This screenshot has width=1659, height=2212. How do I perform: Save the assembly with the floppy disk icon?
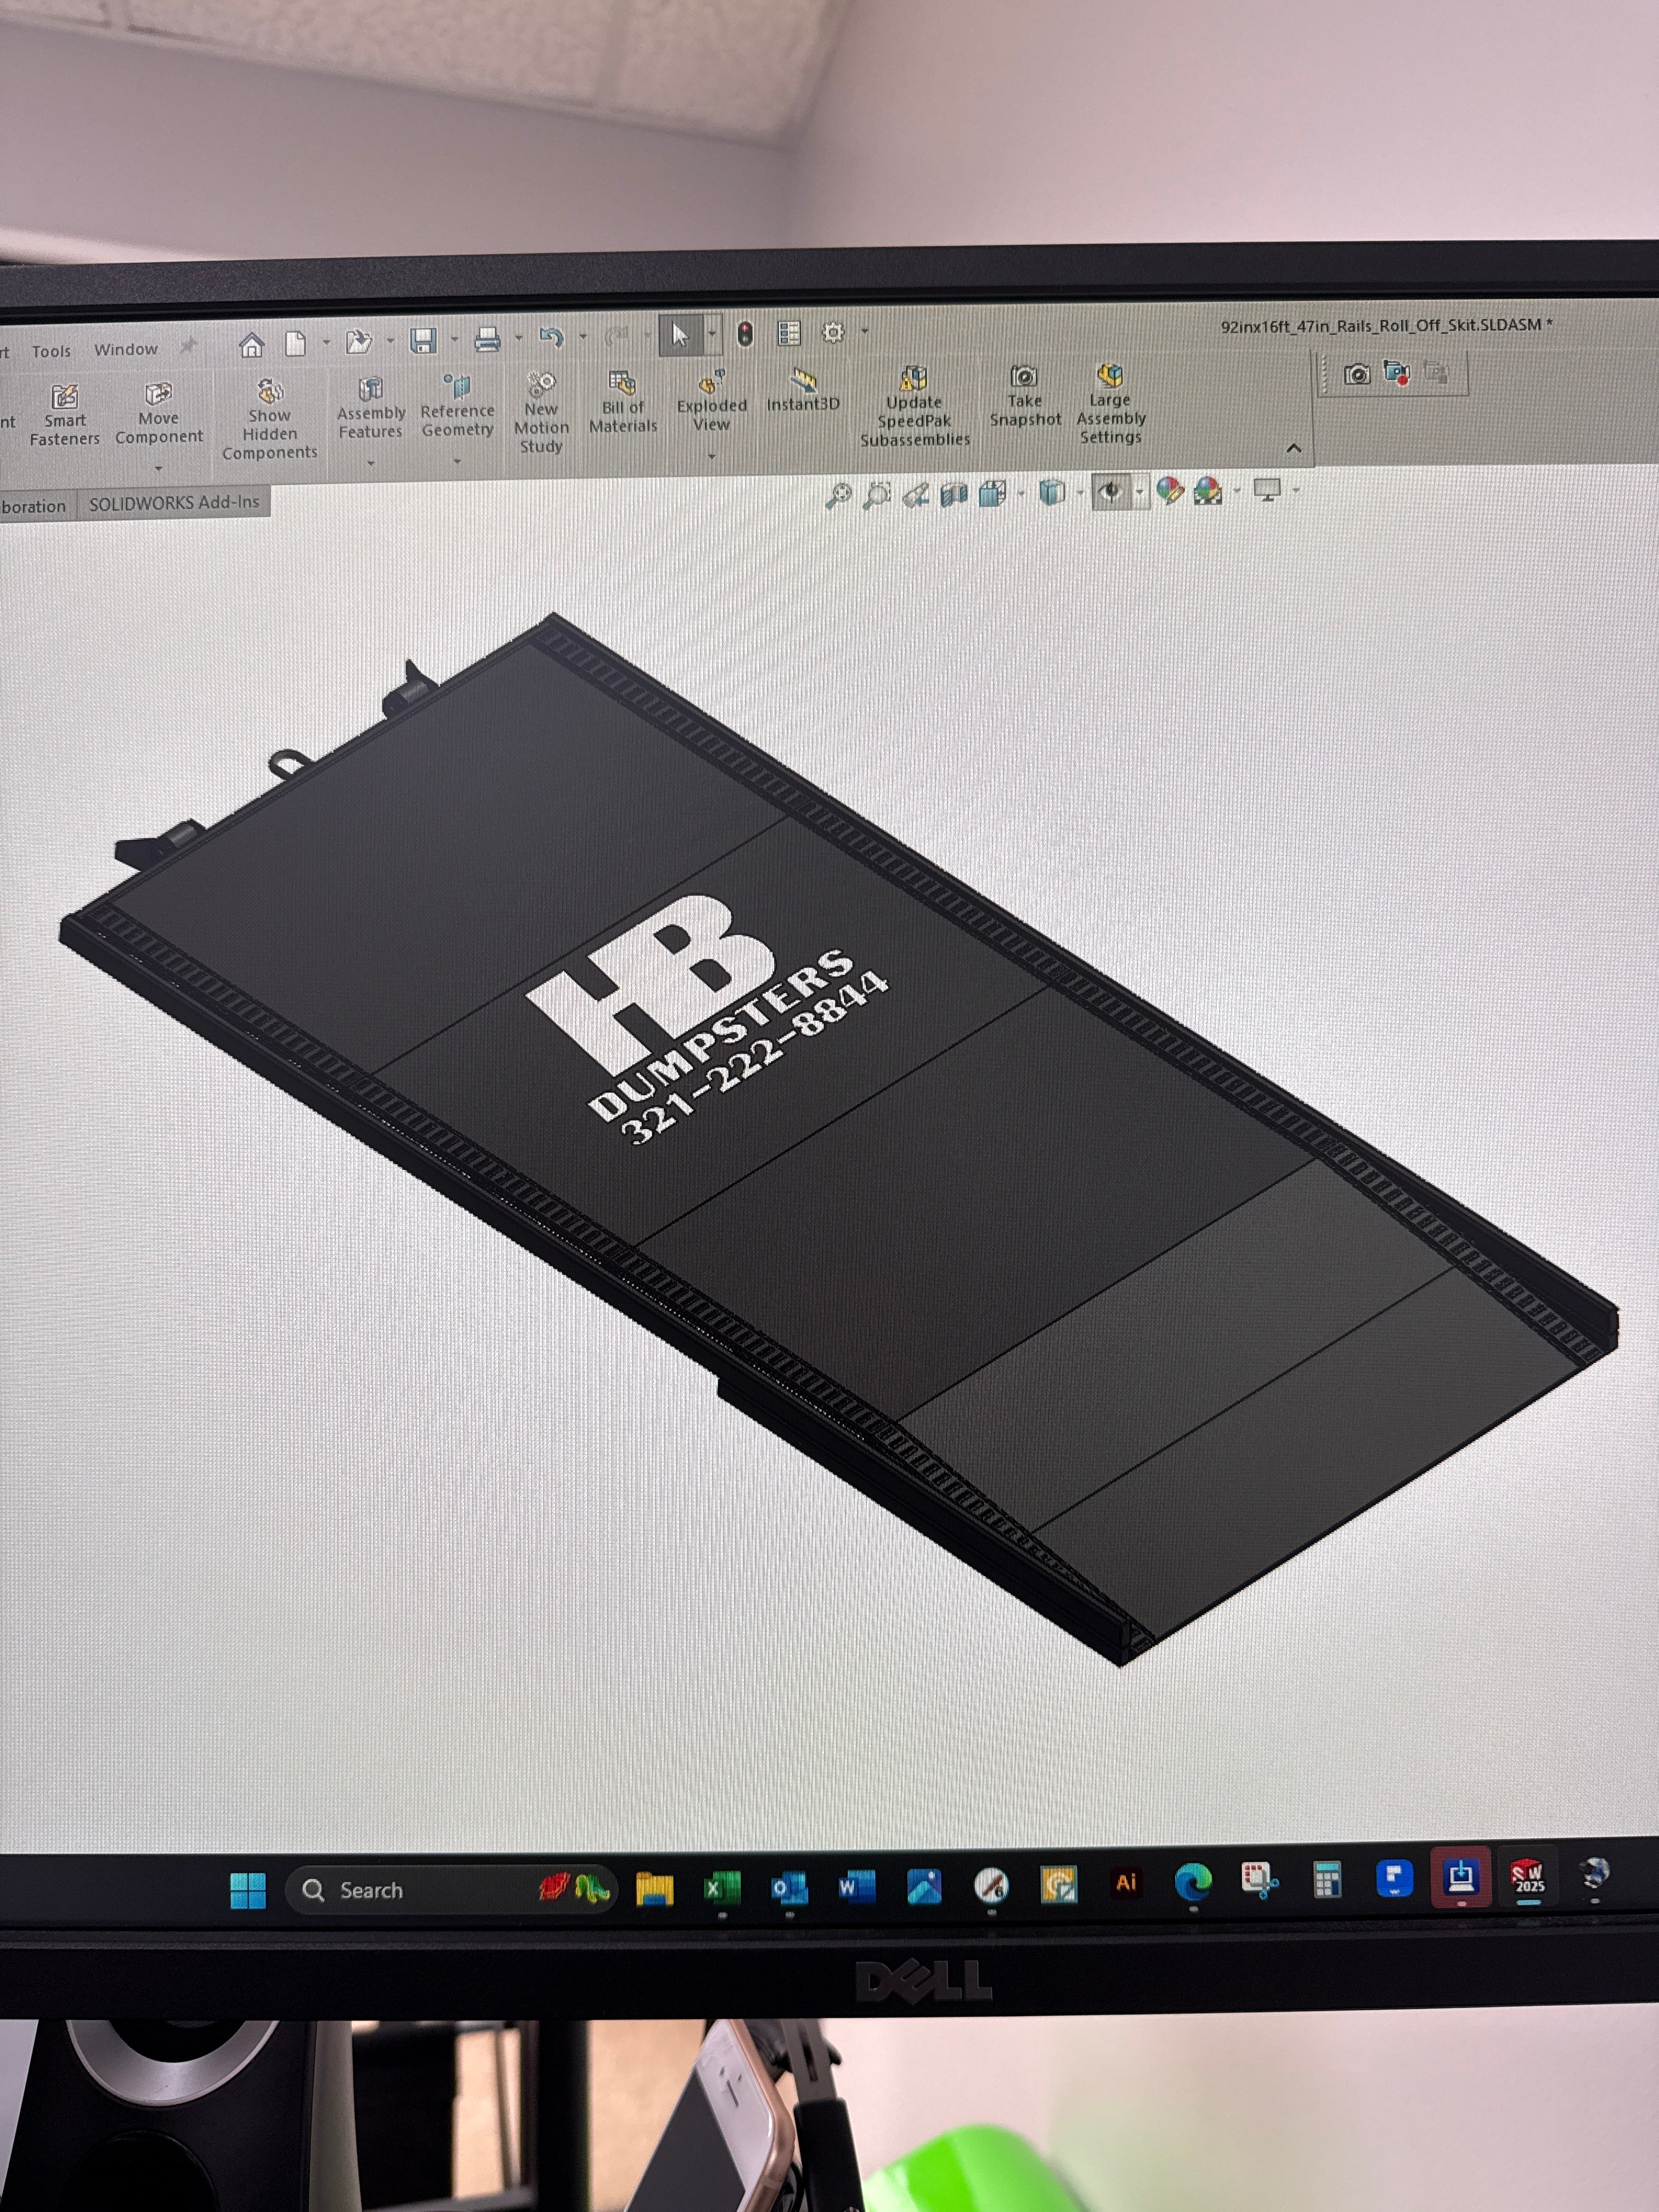click(x=423, y=341)
